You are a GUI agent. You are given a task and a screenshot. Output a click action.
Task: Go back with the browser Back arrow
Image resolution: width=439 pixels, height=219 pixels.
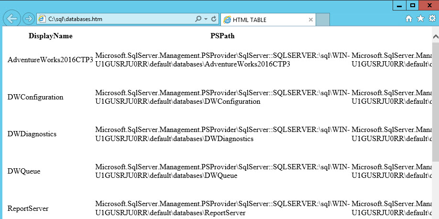(x=11, y=19)
